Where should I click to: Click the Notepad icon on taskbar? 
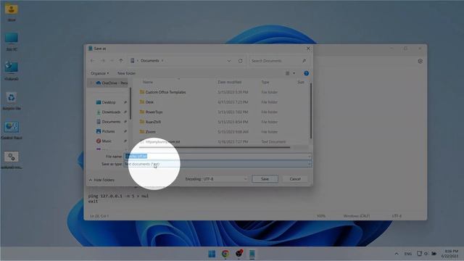pyautogui.click(x=252, y=254)
